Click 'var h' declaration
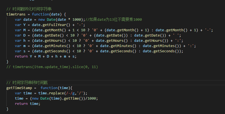 pos(20,41)
